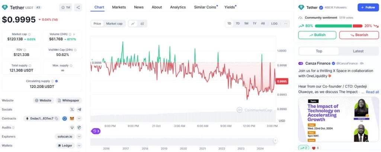The height and width of the screenshot is (152, 381).
Task: Toggle LOG scale on chart
Action: 274,23
